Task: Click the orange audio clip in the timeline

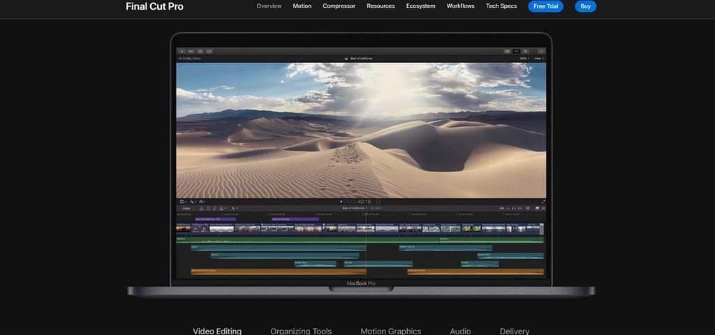Action: pyautogui.click(x=279, y=271)
